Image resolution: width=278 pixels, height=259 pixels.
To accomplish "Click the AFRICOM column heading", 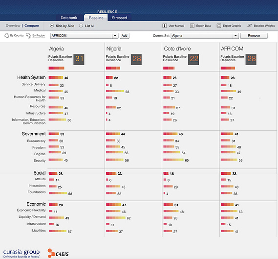I will pos(232,48).
